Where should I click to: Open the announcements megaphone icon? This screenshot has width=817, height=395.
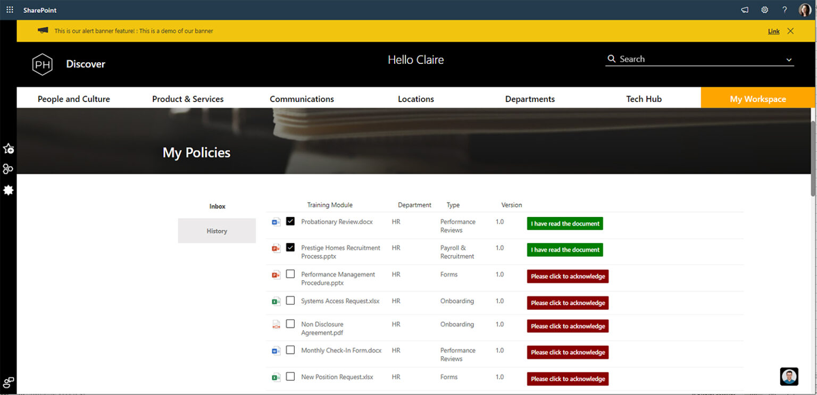744,9
